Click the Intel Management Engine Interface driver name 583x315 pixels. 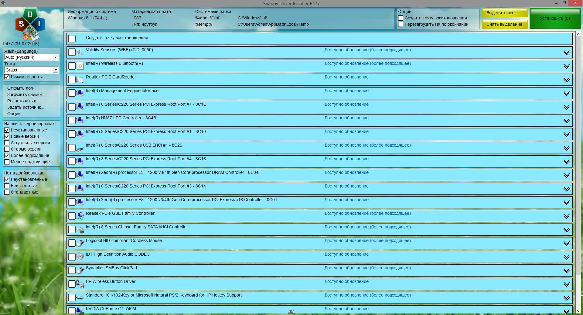click(x=122, y=91)
